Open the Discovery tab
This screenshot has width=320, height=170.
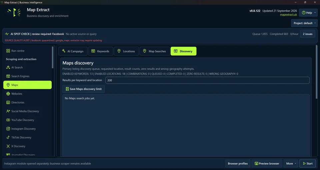click(x=183, y=51)
